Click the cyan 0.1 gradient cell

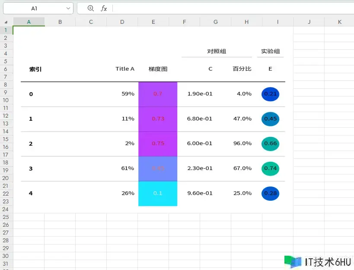(x=158, y=193)
